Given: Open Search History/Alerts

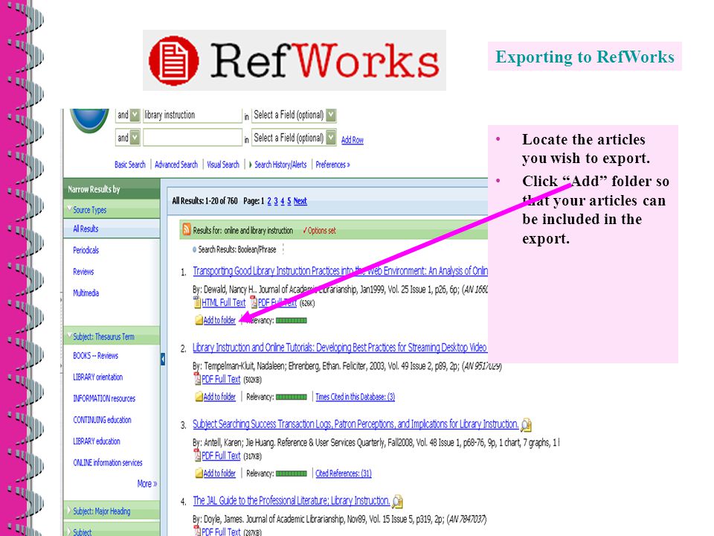Looking at the screenshot, I should coord(280,165).
